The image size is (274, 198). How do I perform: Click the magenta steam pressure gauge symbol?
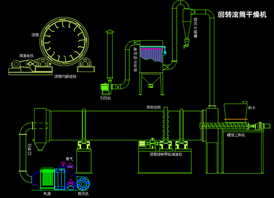[64, 163]
